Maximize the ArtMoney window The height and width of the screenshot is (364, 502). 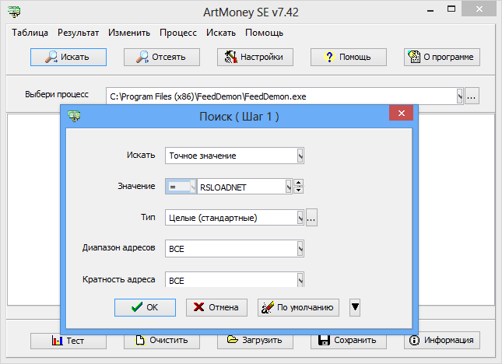(x=451, y=9)
